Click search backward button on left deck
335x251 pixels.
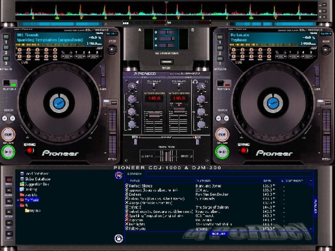[x=5, y=118]
